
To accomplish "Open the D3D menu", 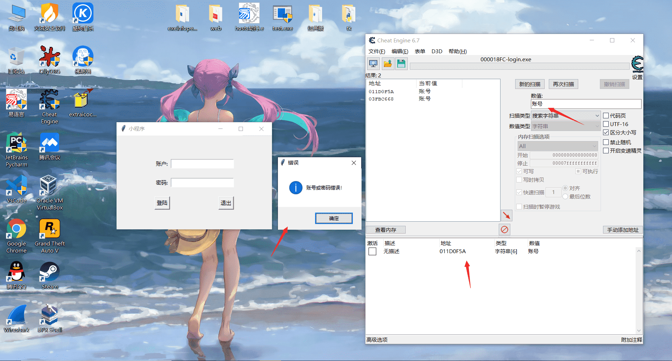I will 437,51.
